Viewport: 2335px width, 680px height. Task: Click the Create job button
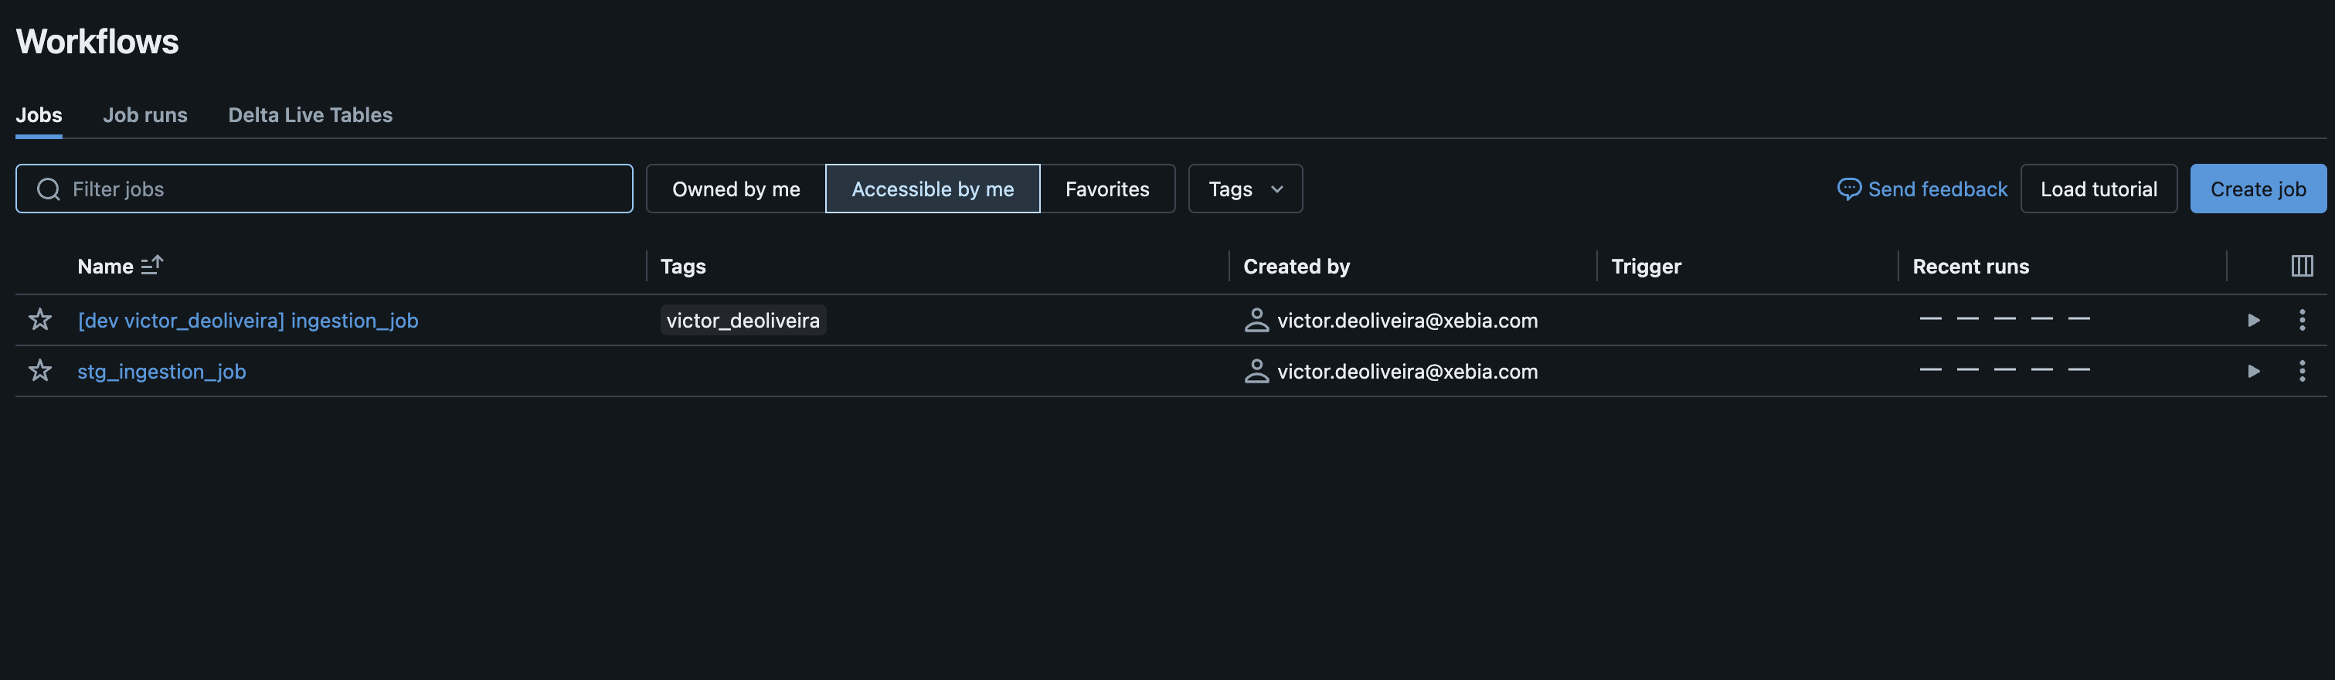click(2258, 189)
